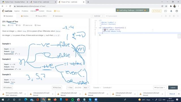Bookmark this page with the star icon
The height and width of the screenshot is (102, 181).
tap(166, 6)
